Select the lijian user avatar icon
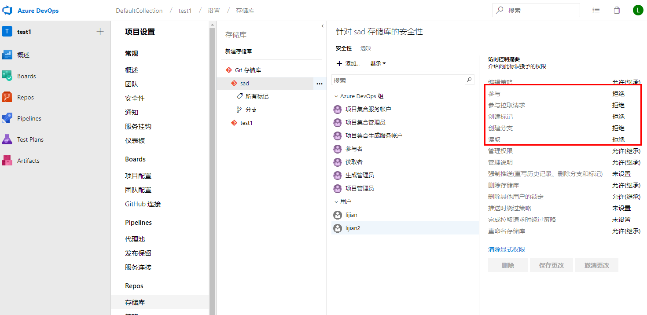 [x=338, y=215]
